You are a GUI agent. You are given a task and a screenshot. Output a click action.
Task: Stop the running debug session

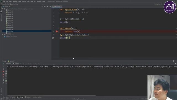pyautogui.click(x=3, y=72)
